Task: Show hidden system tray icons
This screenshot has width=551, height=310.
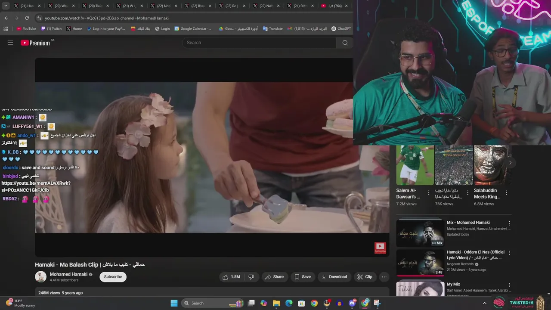Action: point(484,303)
